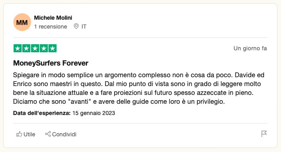Click the date 15 gennaio 2023
This screenshot has height=152, width=281.
94,113
